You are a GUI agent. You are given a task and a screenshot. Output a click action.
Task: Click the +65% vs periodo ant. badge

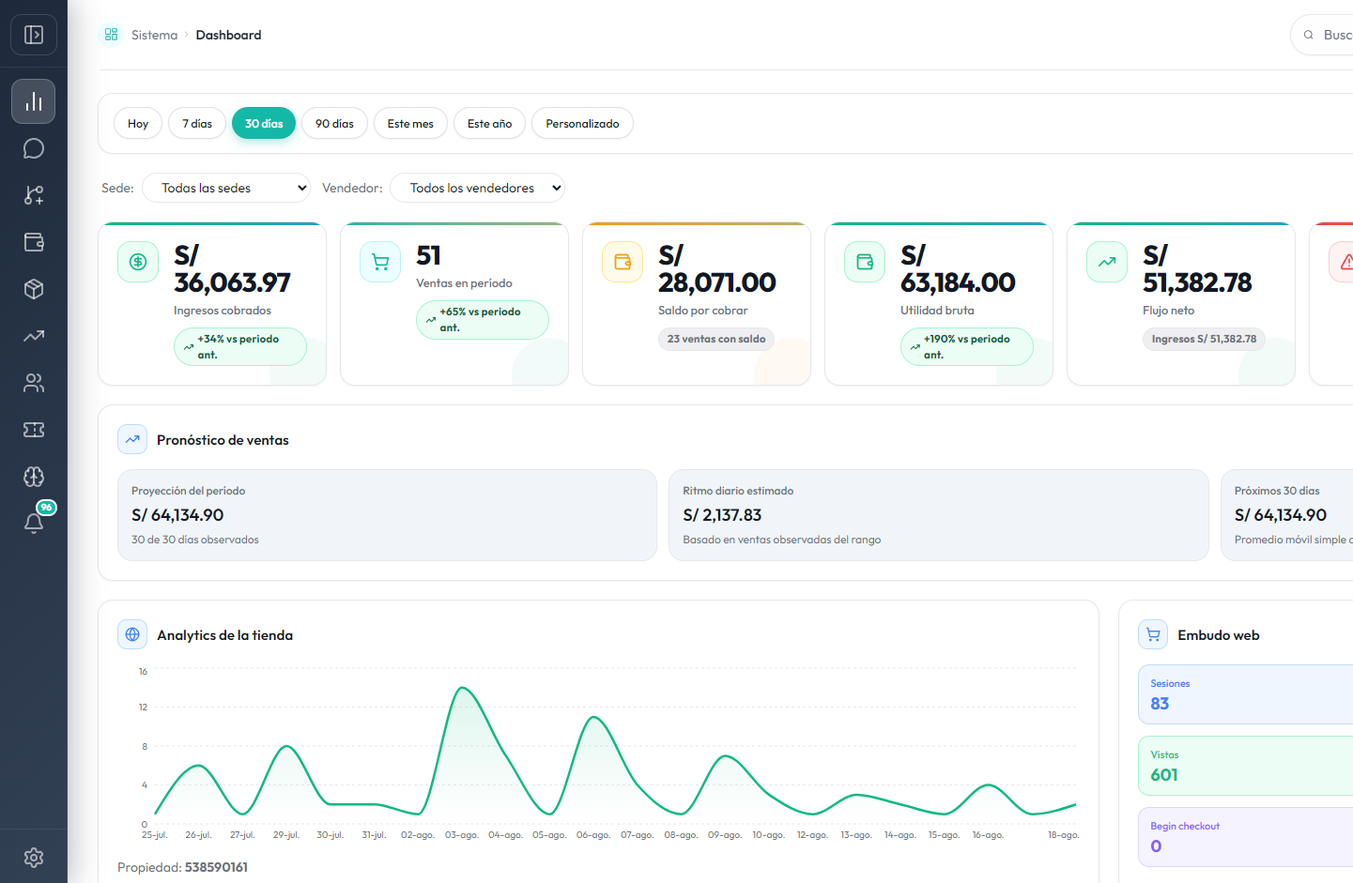click(x=483, y=319)
